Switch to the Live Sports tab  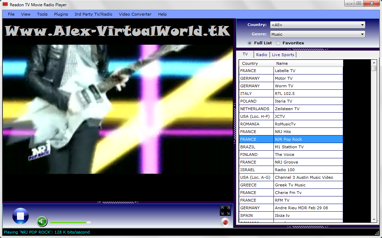[x=283, y=55]
